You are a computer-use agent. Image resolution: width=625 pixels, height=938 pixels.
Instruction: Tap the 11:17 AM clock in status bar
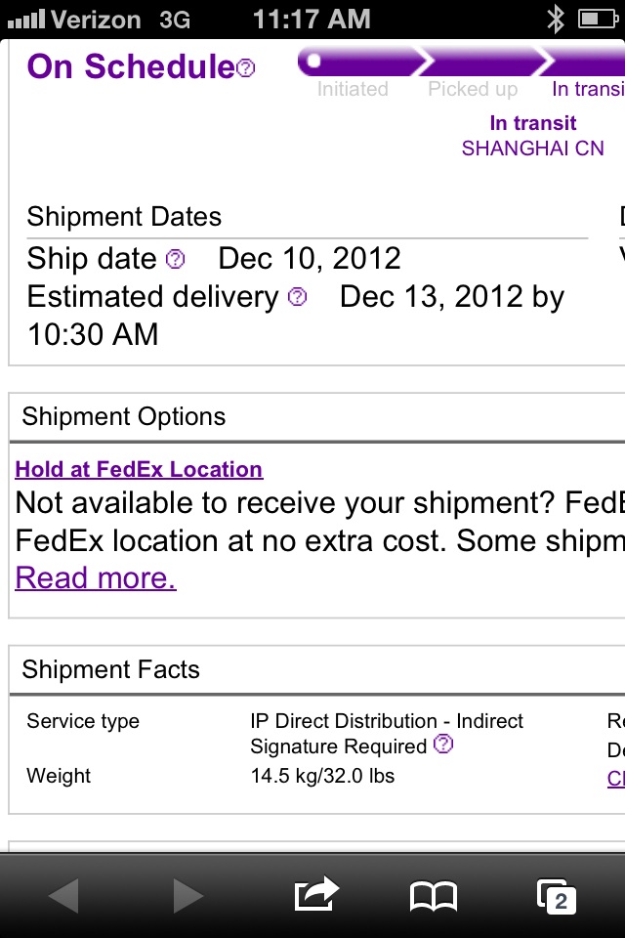coord(312,19)
